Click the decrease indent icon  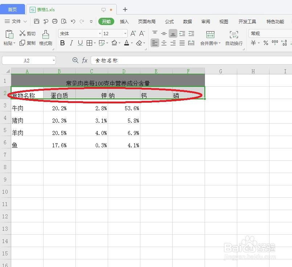pyautogui.click(x=182, y=33)
